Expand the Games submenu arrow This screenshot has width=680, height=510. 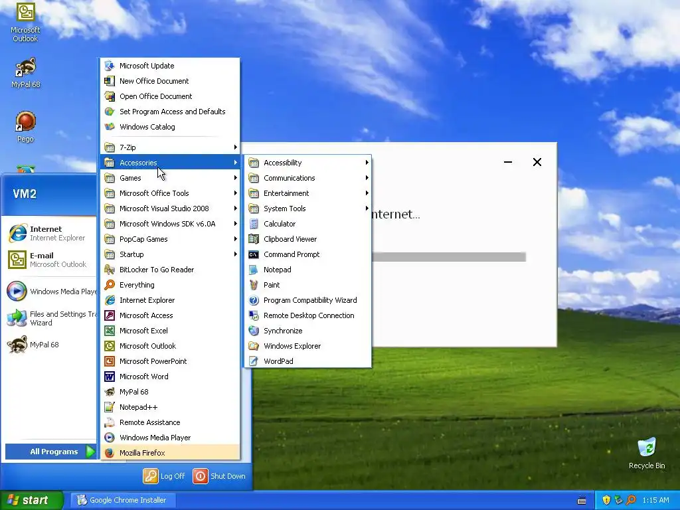236,178
